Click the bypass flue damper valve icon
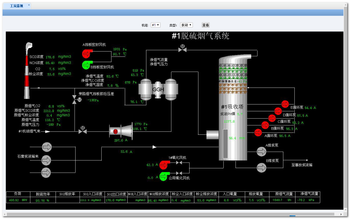This screenshot has height=219, width=350. tap(74, 100)
